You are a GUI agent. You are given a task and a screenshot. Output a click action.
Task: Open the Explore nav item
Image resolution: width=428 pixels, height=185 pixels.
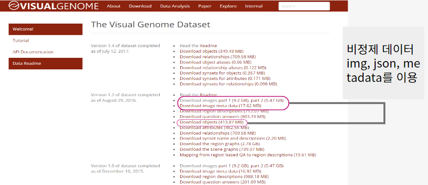point(228,6)
